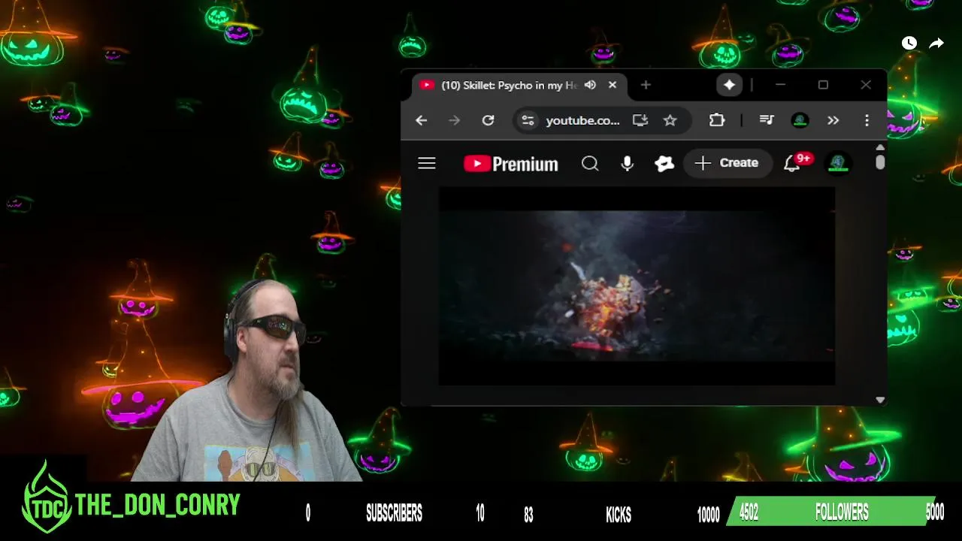Click the install app icon in address bar
This screenshot has width=962, height=541.
click(640, 120)
